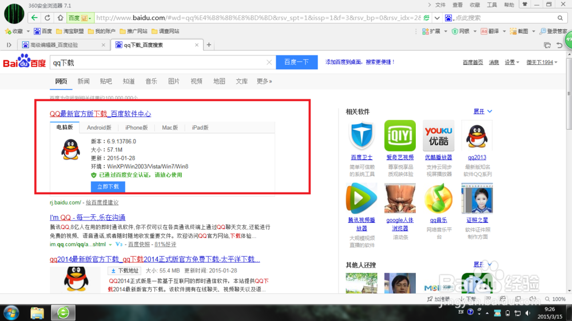This screenshot has height=321, width=572.
Task: Open 翻译 translate toolbar item
Action: [490, 31]
